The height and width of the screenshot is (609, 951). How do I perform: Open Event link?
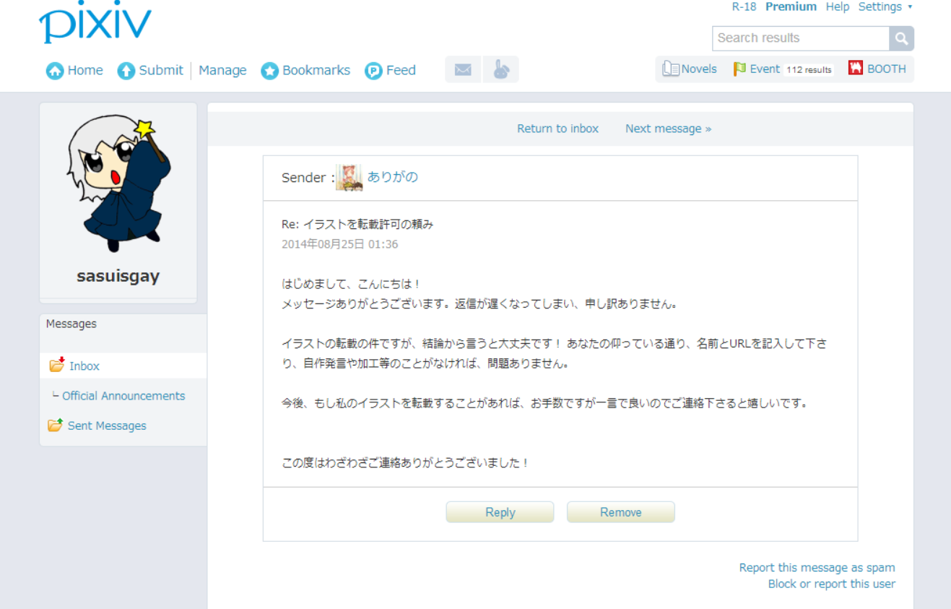tap(765, 69)
